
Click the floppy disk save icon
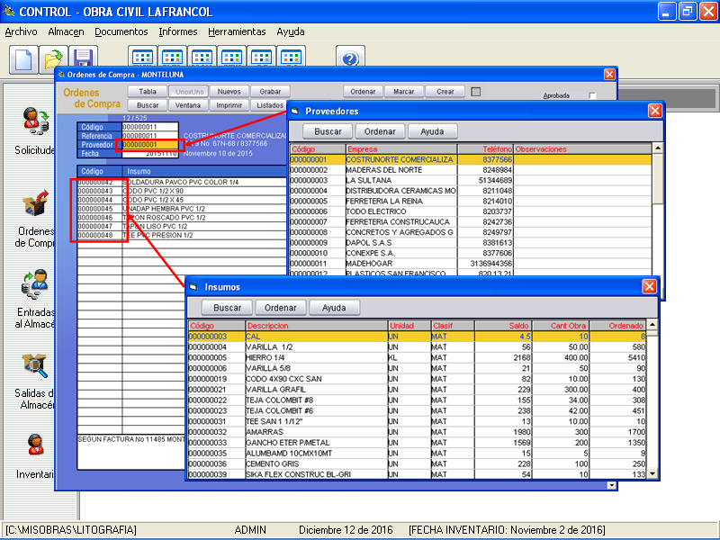(x=83, y=58)
